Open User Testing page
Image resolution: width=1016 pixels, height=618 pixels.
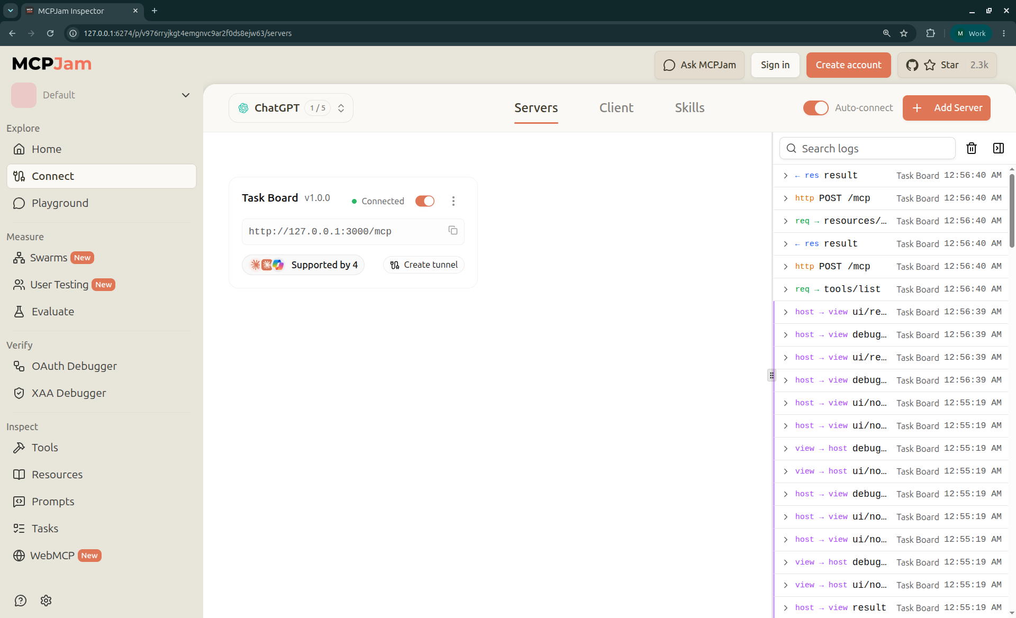101,285
